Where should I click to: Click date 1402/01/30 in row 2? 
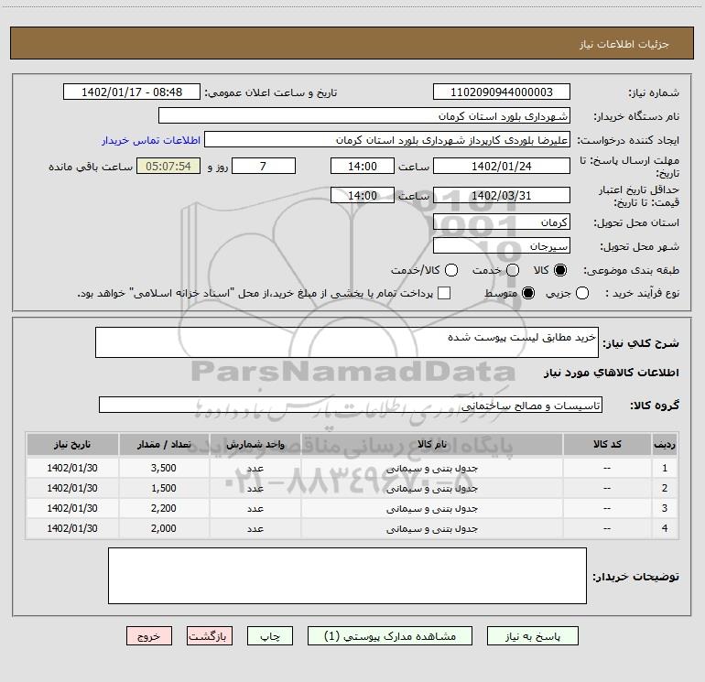point(72,488)
